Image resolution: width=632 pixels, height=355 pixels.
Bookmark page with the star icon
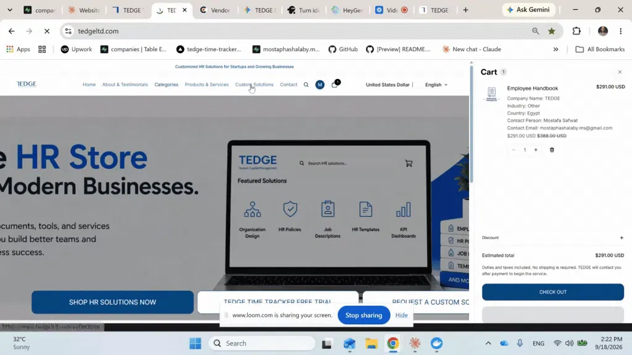551,31
